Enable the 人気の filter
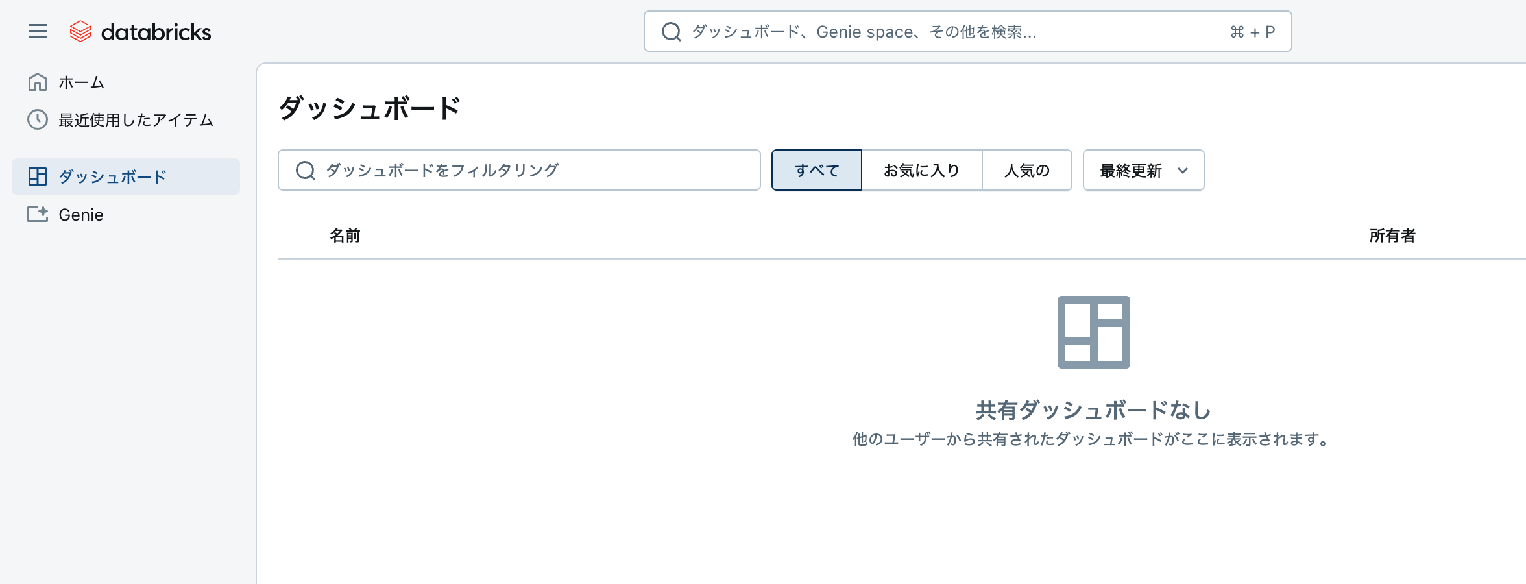The image size is (1526, 584). click(x=1027, y=170)
